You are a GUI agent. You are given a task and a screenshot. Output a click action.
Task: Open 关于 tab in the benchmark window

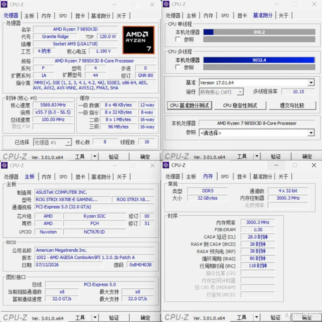284,16
